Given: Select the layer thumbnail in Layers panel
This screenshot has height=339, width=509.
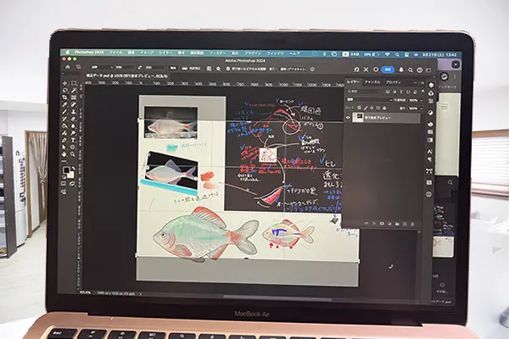Looking at the screenshot, I should pos(359,119).
